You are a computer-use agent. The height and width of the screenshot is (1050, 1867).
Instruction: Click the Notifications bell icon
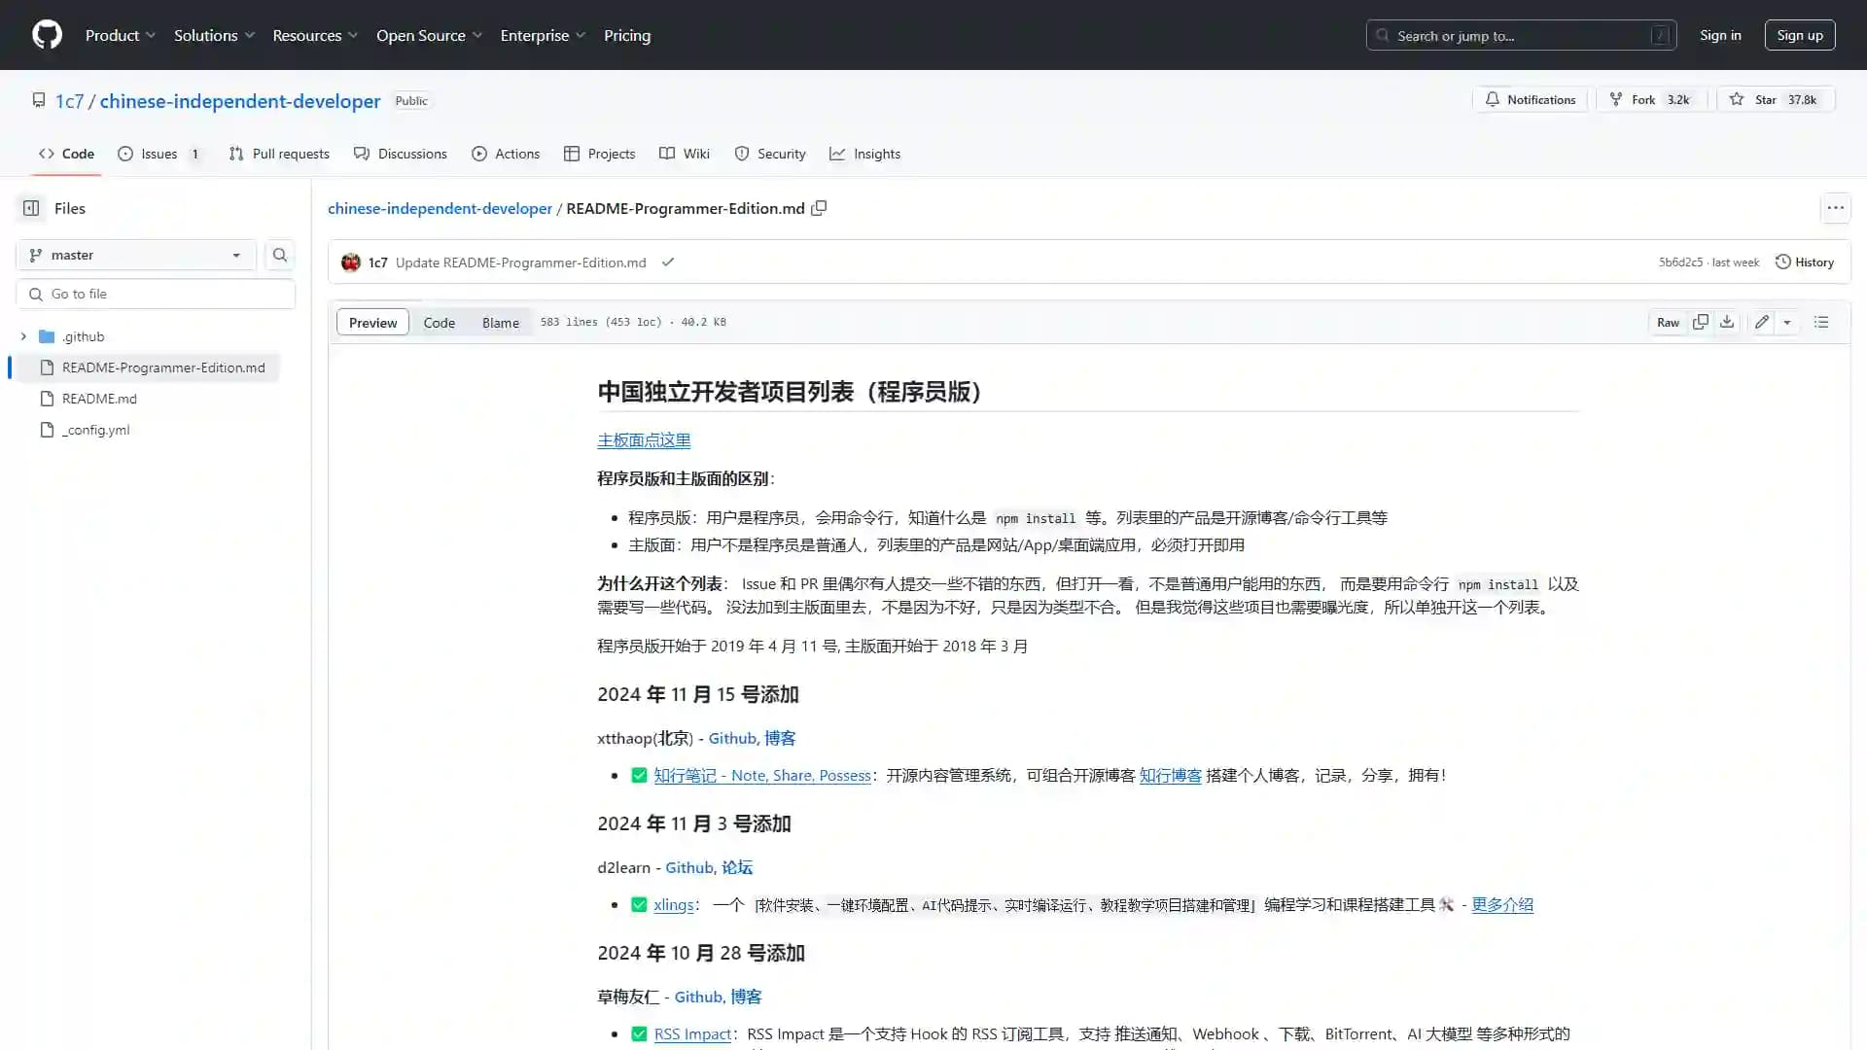[x=1493, y=99]
